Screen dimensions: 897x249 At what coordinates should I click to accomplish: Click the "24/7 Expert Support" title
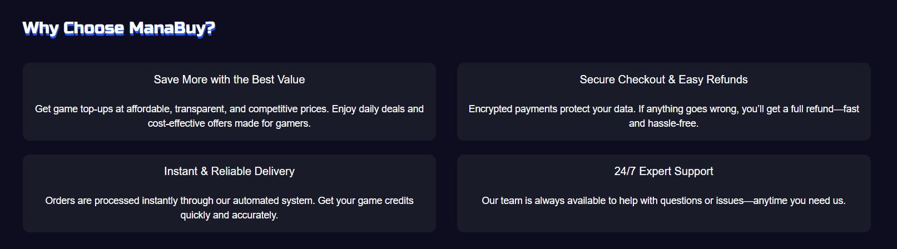pos(663,171)
